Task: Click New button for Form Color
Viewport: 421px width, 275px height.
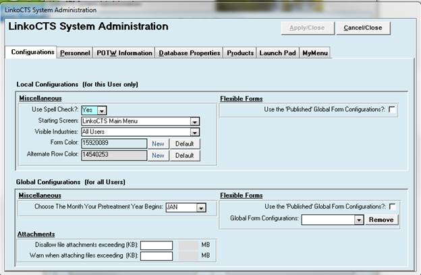Action: tap(157, 144)
